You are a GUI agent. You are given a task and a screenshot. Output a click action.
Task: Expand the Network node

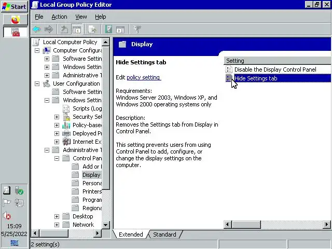57,225
